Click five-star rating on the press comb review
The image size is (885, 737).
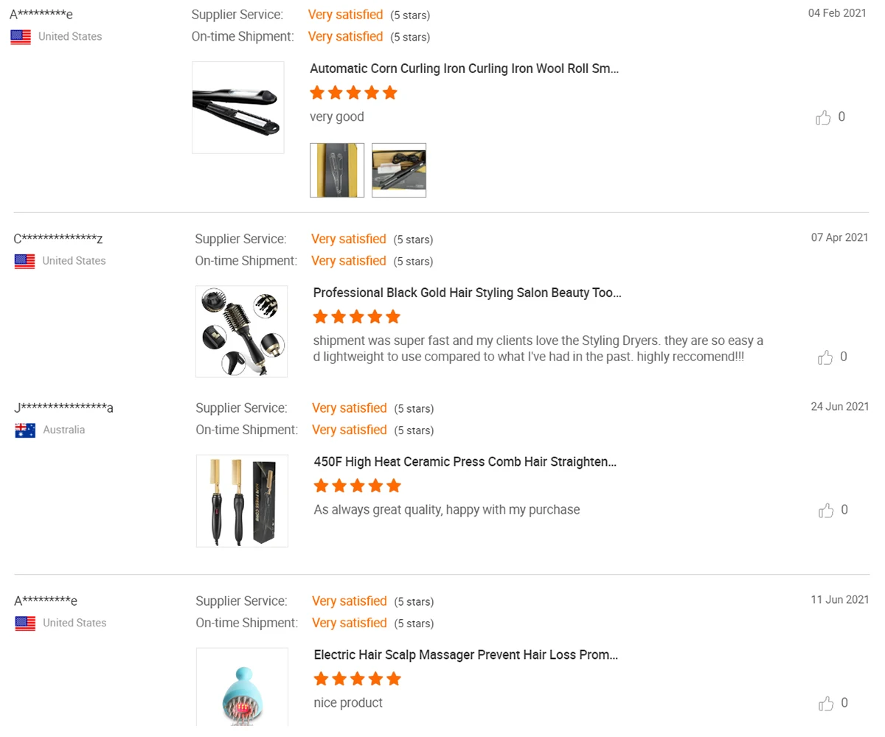click(x=357, y=486)
